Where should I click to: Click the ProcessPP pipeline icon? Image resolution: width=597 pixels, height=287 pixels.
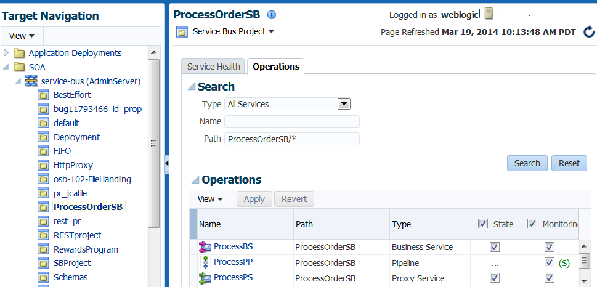click(x=205, y=262)
